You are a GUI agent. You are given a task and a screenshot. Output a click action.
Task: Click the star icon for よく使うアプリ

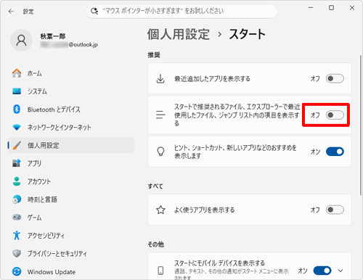click(160, 210)
